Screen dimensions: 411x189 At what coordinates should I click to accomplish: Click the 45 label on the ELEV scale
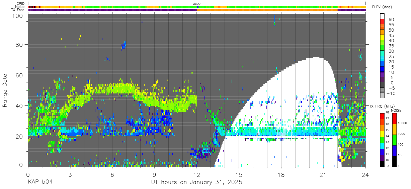click(391, 35)
